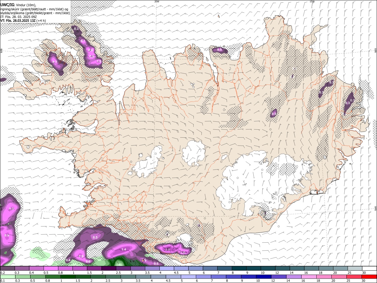
Task: Pick the bright red 30+ swatch, lower legend
Action: pos(369,277)
